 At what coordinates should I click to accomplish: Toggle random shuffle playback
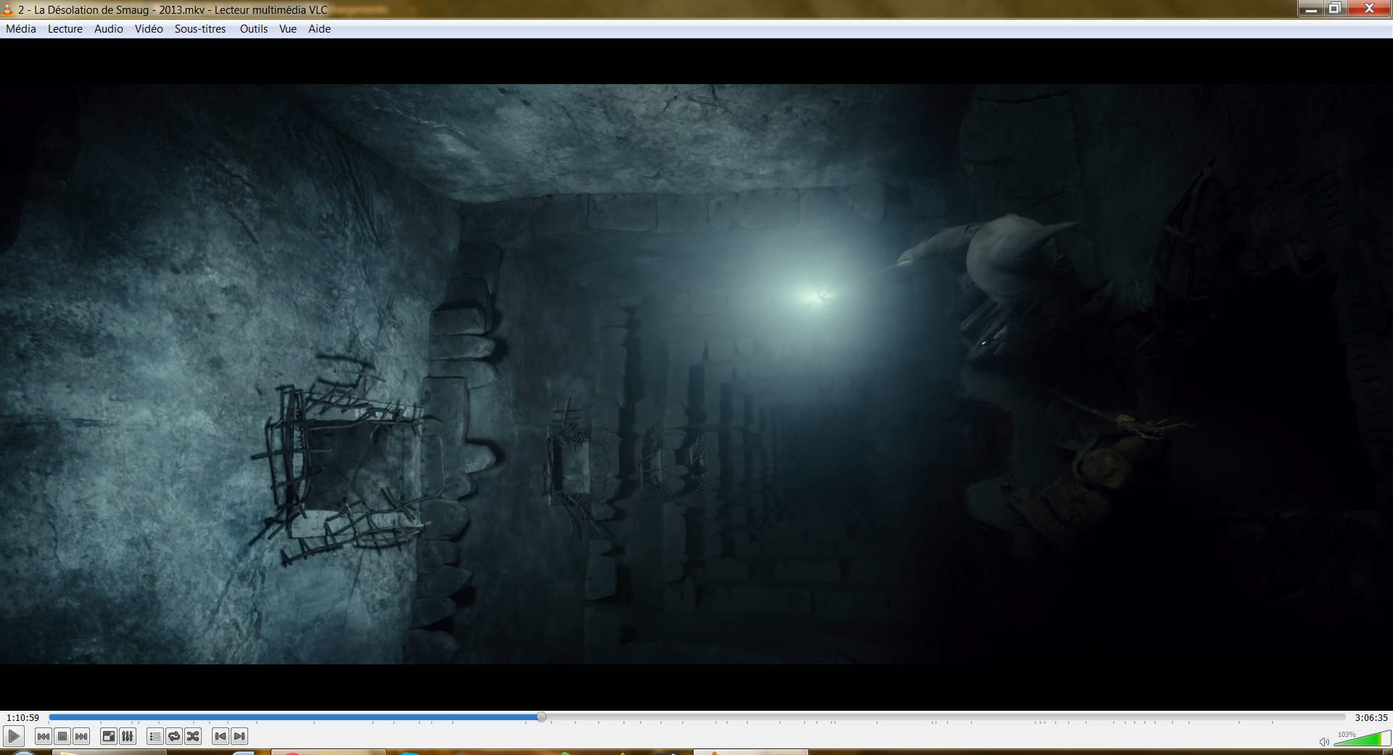tap(193, 736)
